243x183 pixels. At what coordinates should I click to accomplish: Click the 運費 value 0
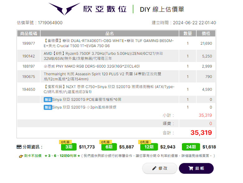(x=211, y=123)
